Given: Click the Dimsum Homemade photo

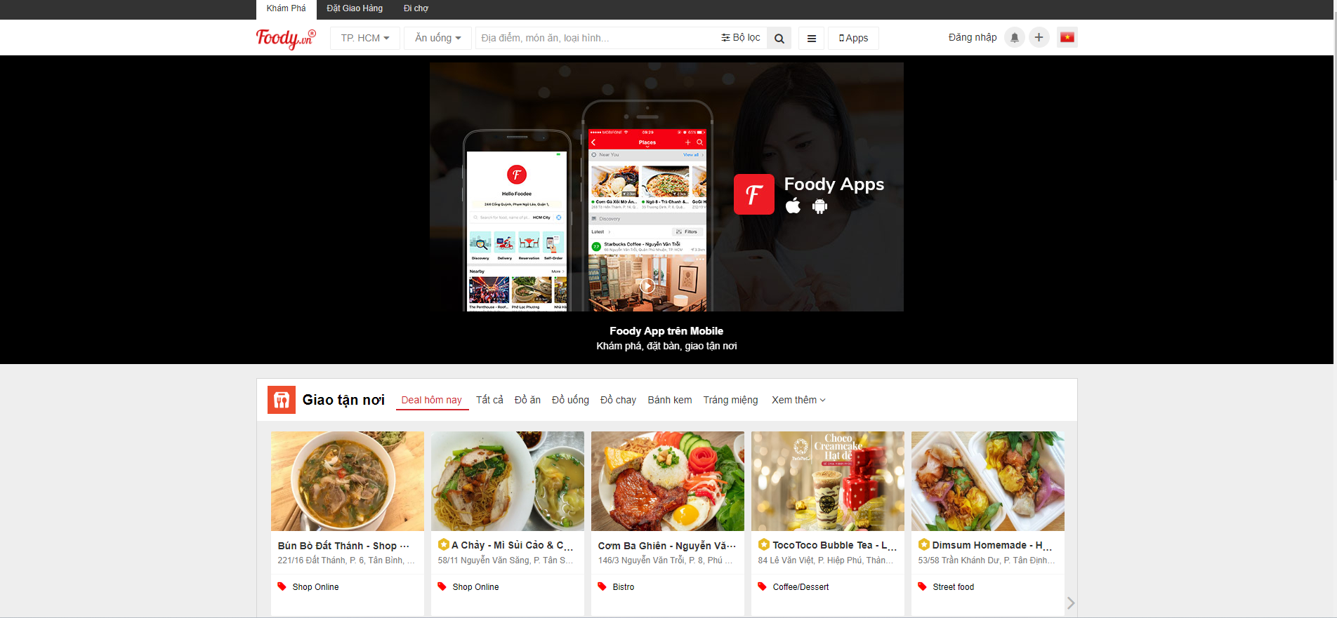Looking at the screenshot, I should point(988,481).
